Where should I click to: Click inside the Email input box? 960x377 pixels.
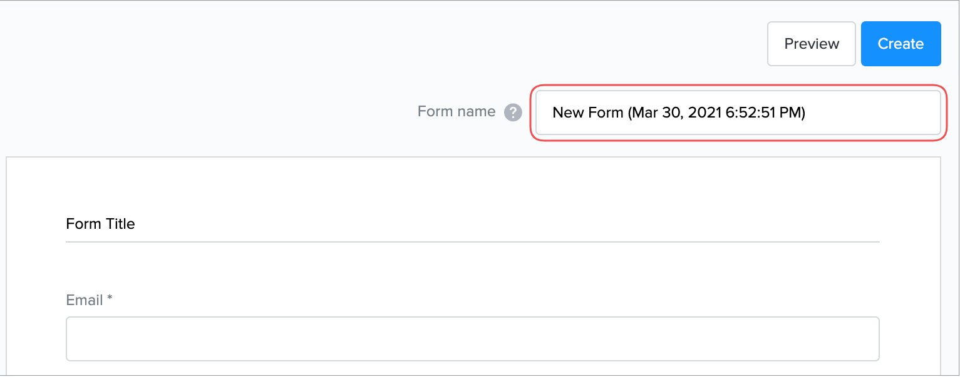click(472, 339)
